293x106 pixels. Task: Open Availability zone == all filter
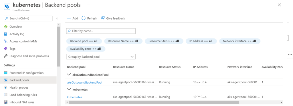(x=86, y=49)
